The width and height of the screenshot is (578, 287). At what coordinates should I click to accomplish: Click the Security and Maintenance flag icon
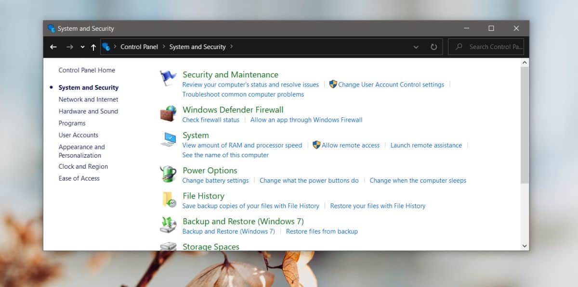pos(169,78)
